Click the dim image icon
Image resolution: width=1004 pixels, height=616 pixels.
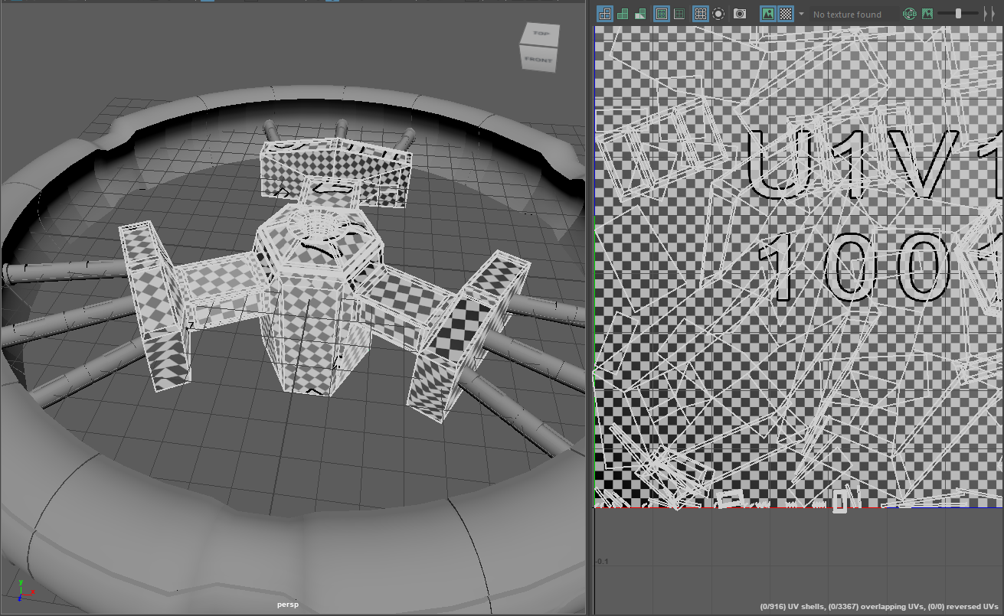927,14
